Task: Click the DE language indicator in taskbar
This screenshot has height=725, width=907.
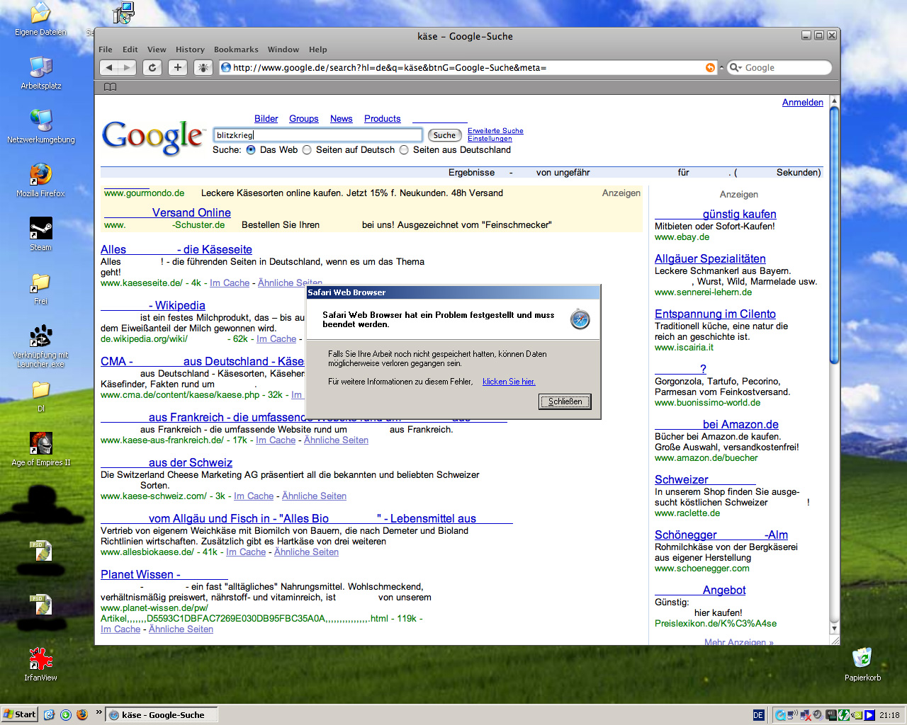Action: (x=758, y=715)
